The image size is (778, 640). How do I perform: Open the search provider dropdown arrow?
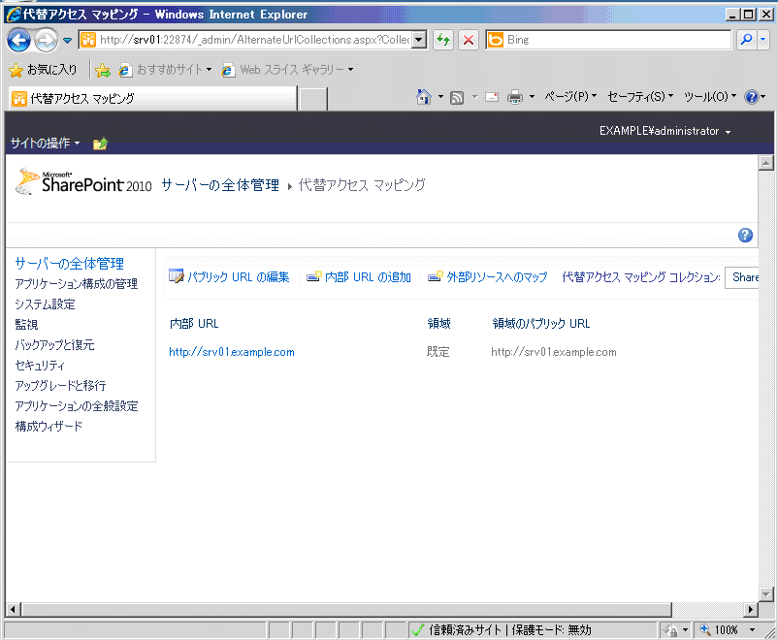(x=763, y=40)
